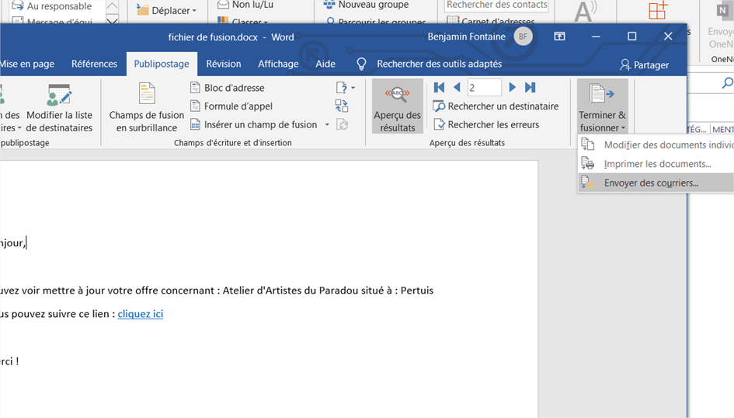Open the Aide tab

coord(325,64)
